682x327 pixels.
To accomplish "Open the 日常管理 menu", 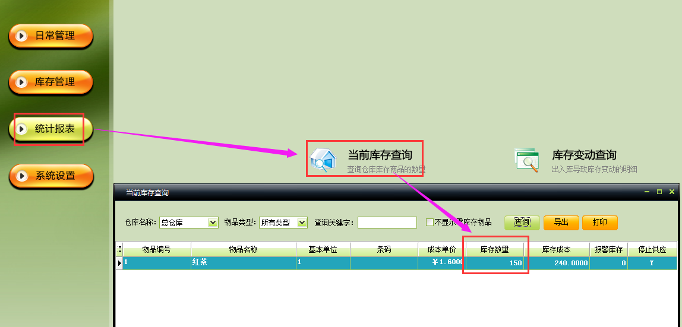I will pos(55,36).
